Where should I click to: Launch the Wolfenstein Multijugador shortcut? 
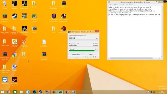click(24, 42)
